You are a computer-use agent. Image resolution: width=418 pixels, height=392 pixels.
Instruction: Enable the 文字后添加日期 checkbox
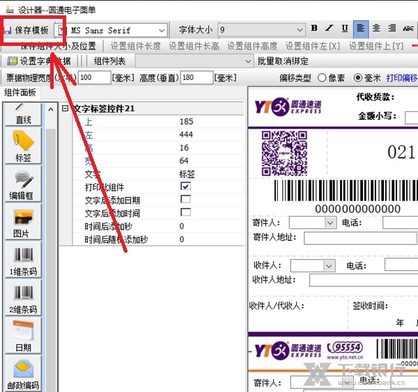[x=185, y=200]
